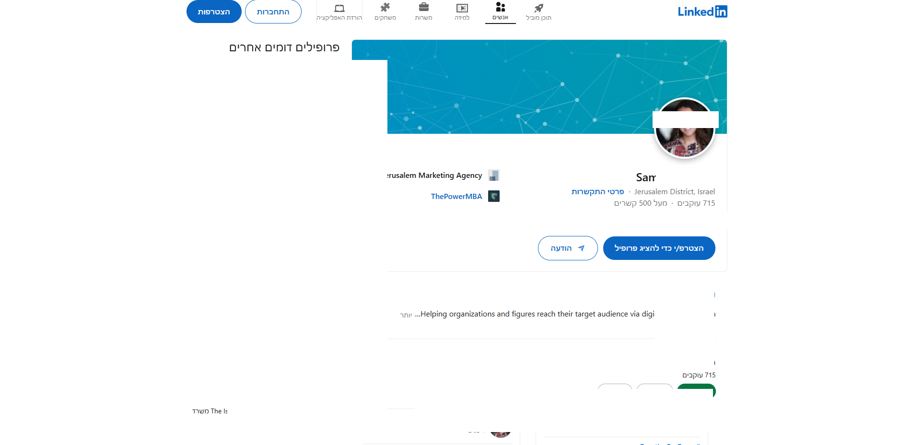Open the פרטי התקשרות contact info link
Viewport: 899px width, 445px height.
(598, 192)
